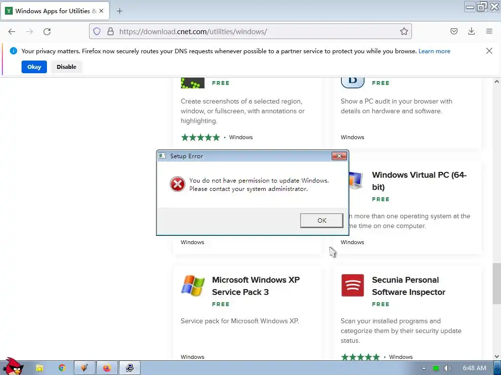The width and height of the screenshot is (501, 375).
Task: Click Okay on the DNS privacy notification
Action: (x=34, y=67)
